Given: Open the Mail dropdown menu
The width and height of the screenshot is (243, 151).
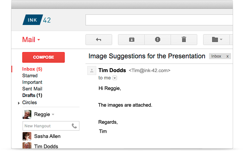Looking at the screenshot, I should [31, 40].
